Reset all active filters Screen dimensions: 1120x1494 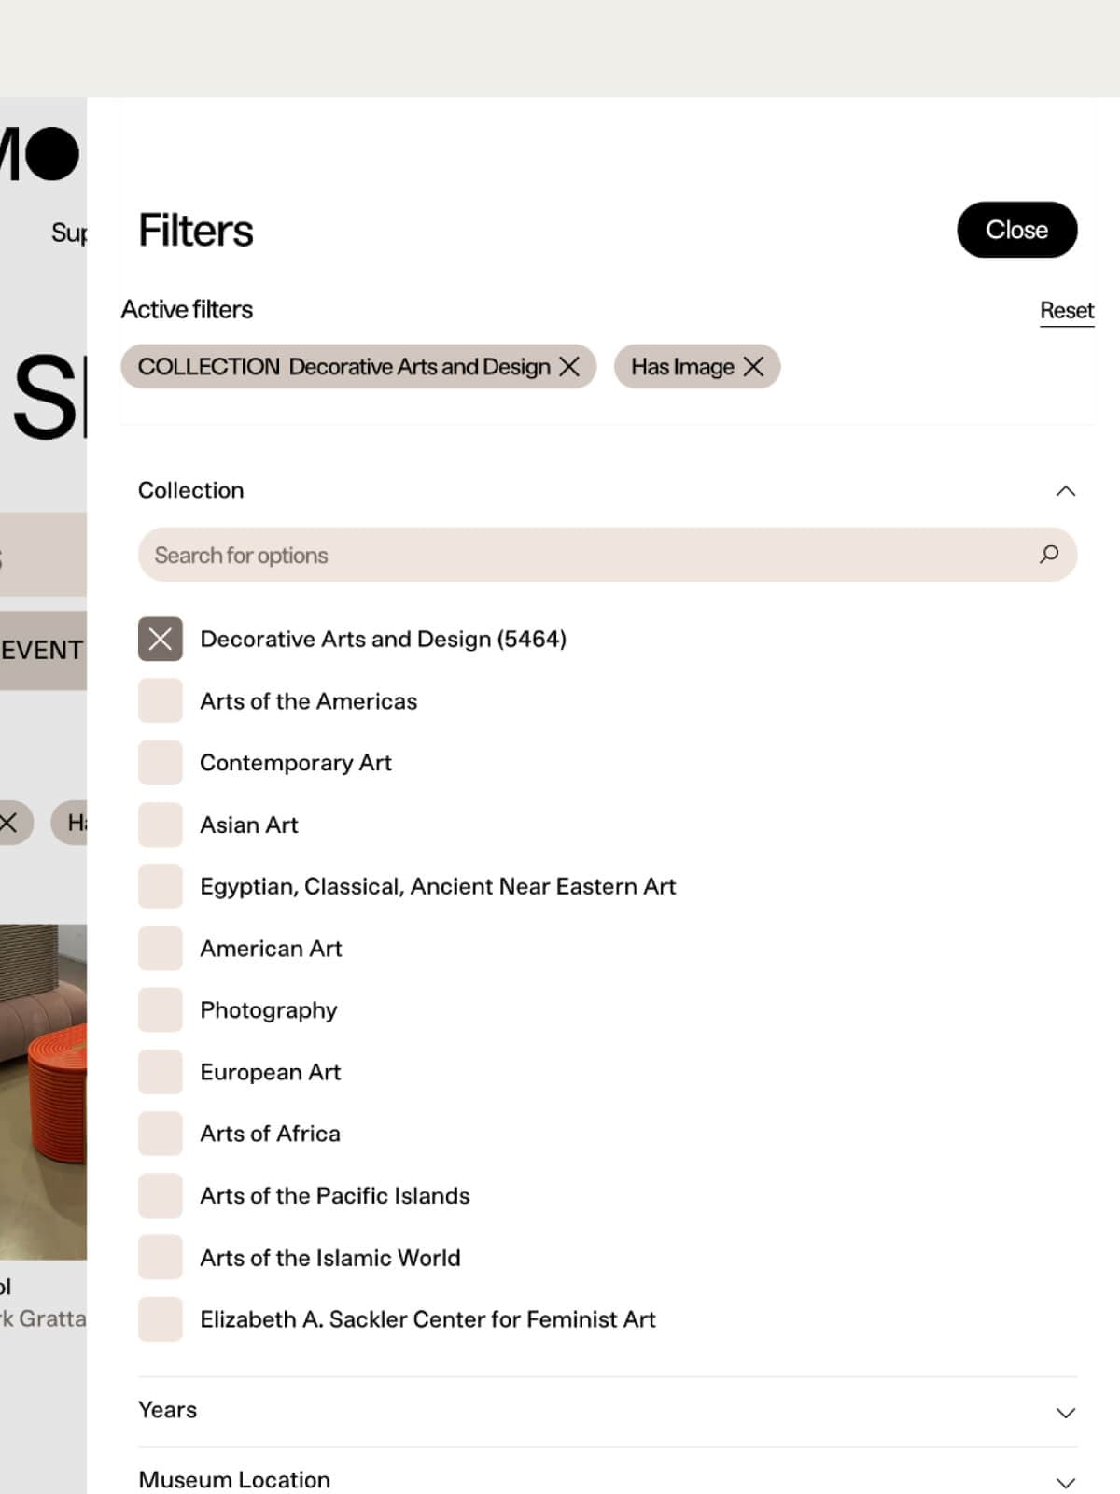[x=1067, y=310]
